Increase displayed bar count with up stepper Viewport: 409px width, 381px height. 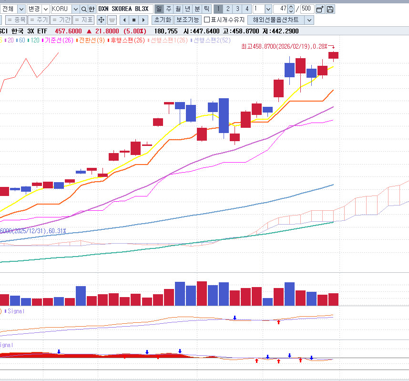291,7
